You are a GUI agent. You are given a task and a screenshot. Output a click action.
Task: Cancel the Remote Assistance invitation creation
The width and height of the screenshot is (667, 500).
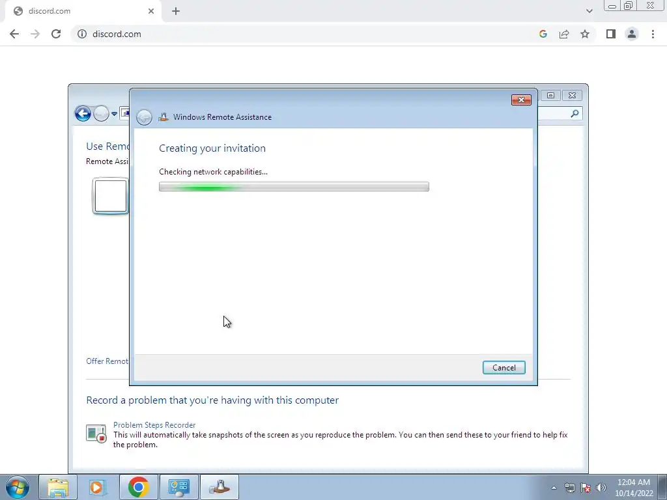(504, 367)
